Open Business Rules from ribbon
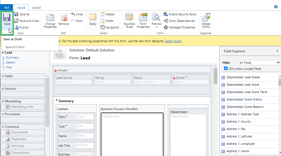 pos(129,18)
